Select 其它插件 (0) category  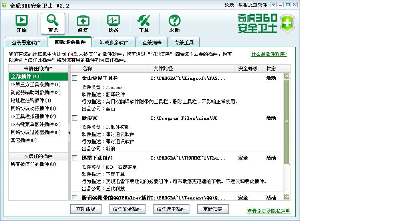tap(24, 140)
